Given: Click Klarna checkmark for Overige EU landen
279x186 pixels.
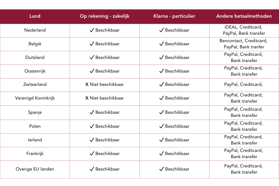Looking at the screenshot, I should (162, 169).
